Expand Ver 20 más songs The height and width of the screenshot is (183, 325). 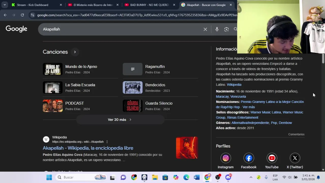120,119
